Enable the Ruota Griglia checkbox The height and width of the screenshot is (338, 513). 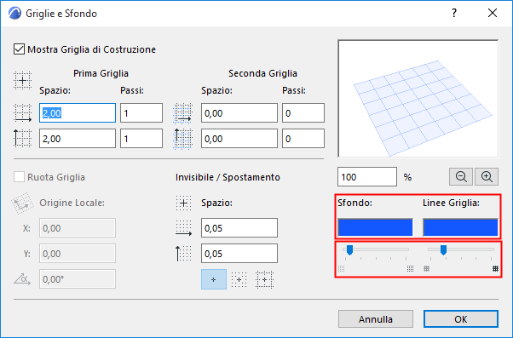click(x=19, y=177)
